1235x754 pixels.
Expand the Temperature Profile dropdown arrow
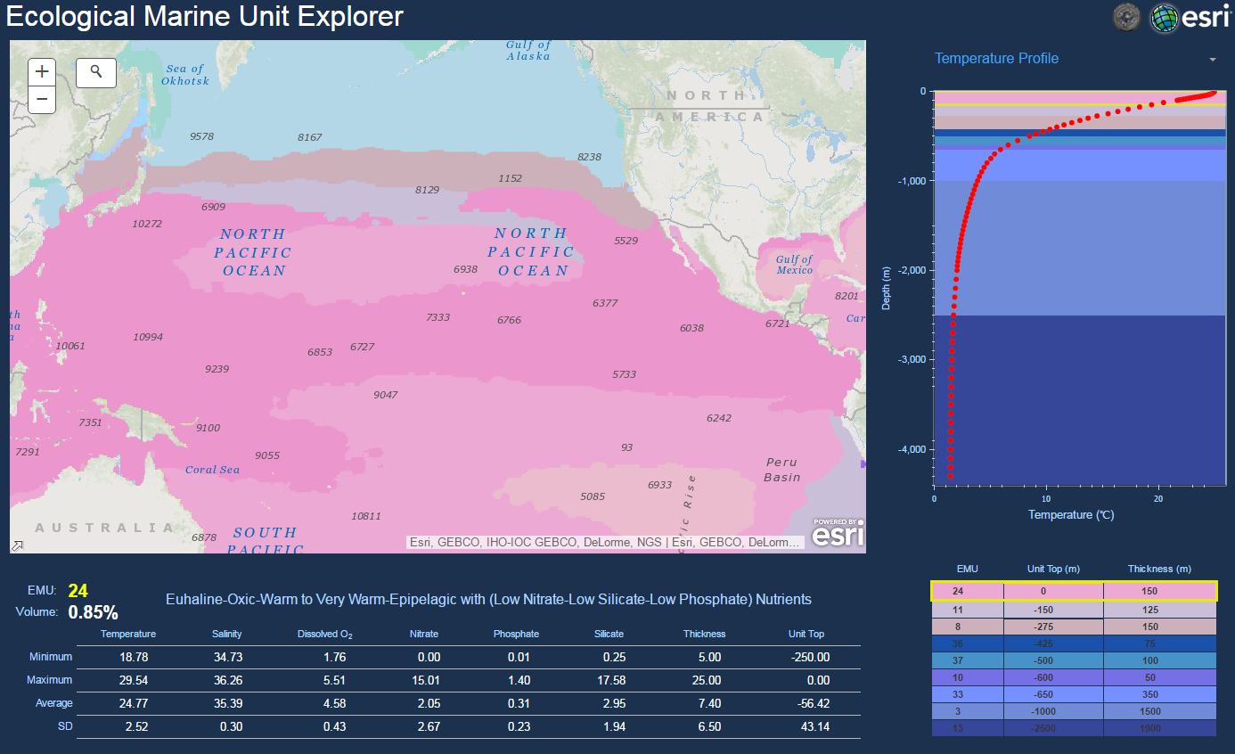(1213, 60)
